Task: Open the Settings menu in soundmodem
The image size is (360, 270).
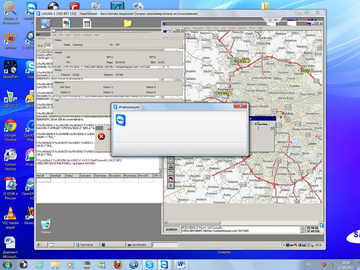Action: click(x=41, y=39)
